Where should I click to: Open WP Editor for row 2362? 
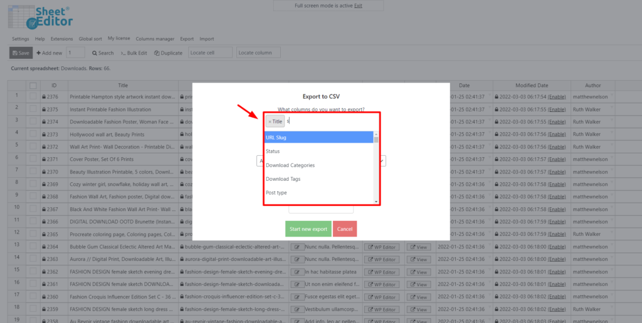tap(382, 272)
